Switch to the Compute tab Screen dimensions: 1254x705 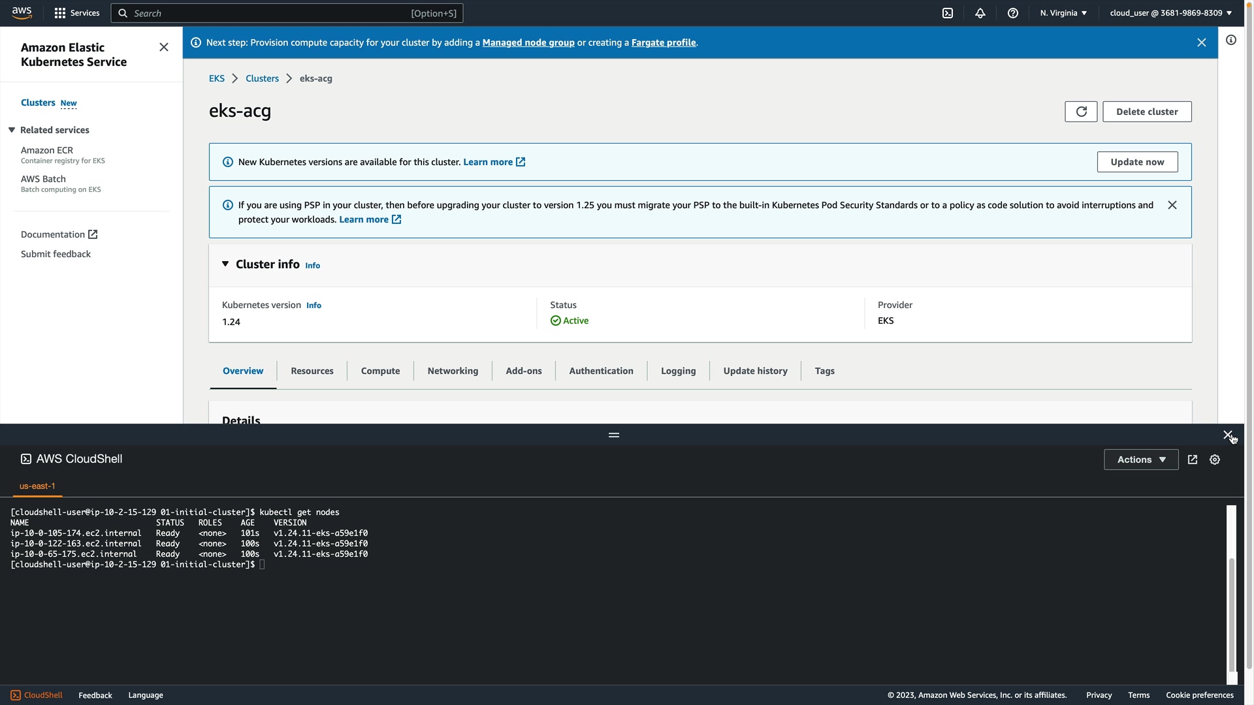pyautogui.click(x=380, y=371)
